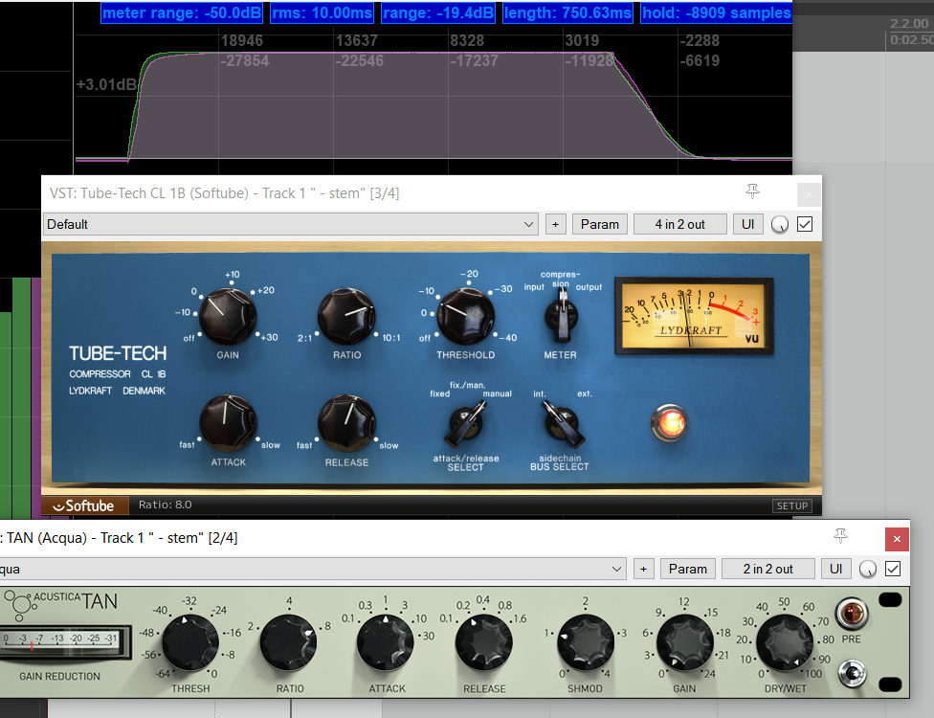Click the Lydkraft VU meter
Viewport: 934px width, 718px height.
(x=694, y=316)
